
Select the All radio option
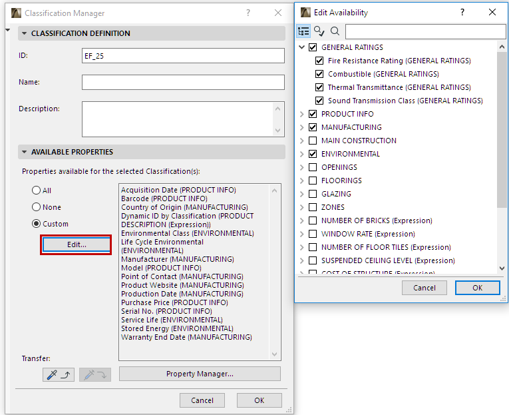[x=36, y=190]
